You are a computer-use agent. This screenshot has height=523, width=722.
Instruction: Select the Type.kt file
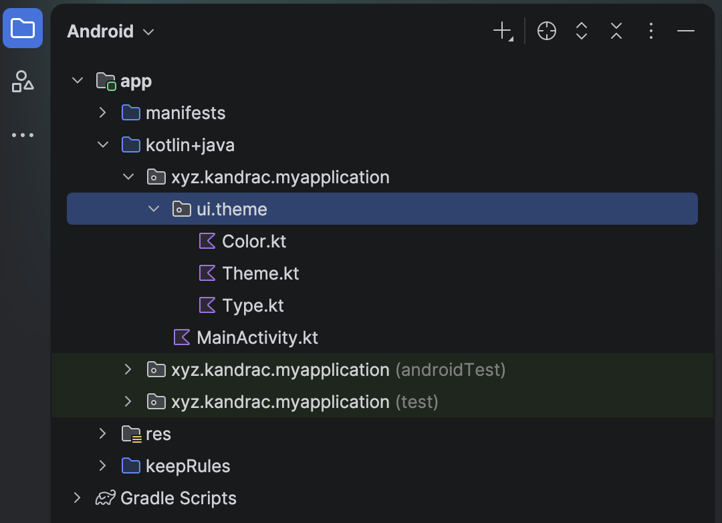253,306
